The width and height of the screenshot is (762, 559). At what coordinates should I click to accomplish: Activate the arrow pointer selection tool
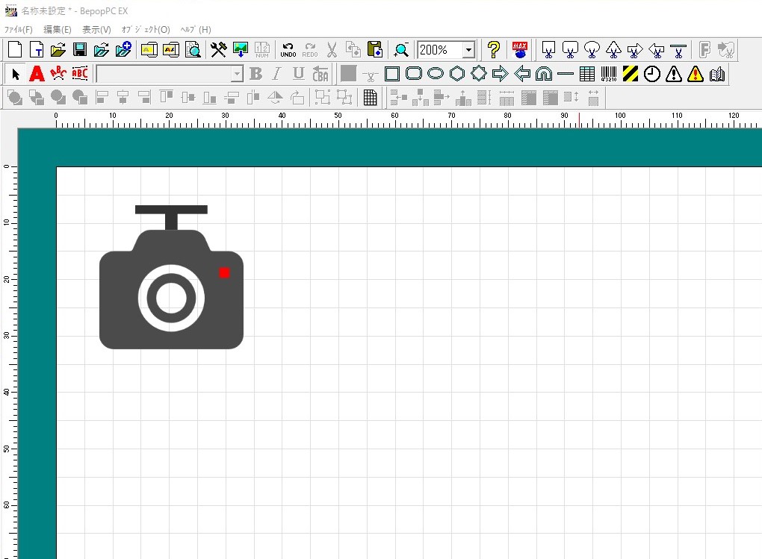click(x=16, y=74)
